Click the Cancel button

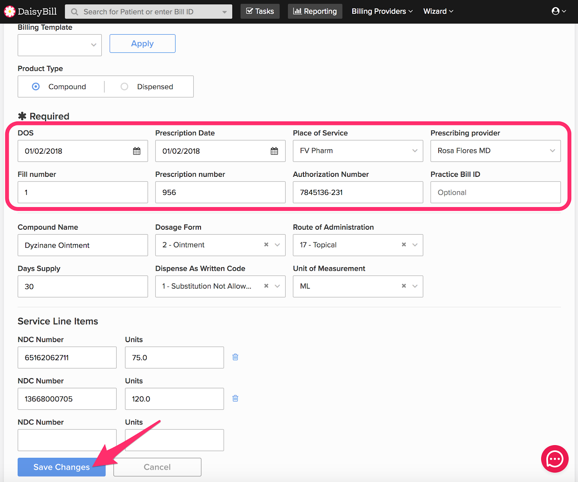pos(157,467)
